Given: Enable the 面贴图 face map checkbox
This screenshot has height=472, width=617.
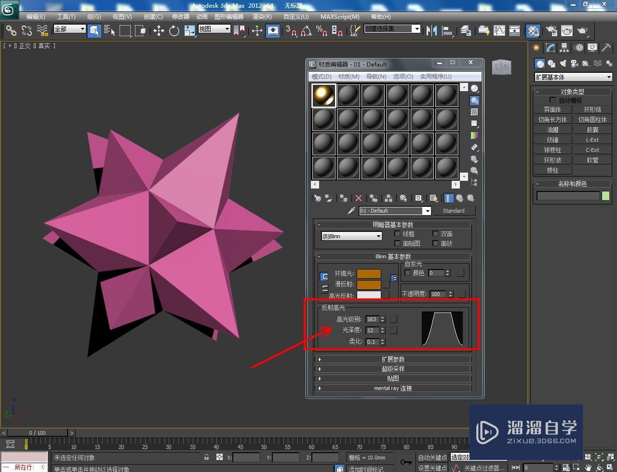Looking at the screenshot, I should point(398,243).
